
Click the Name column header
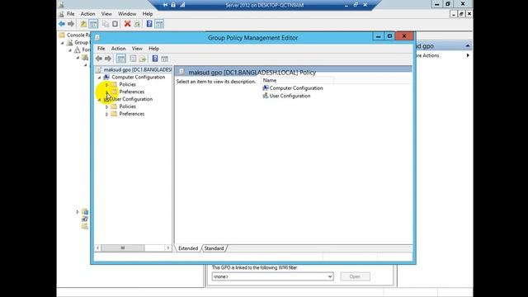point(298,81)
